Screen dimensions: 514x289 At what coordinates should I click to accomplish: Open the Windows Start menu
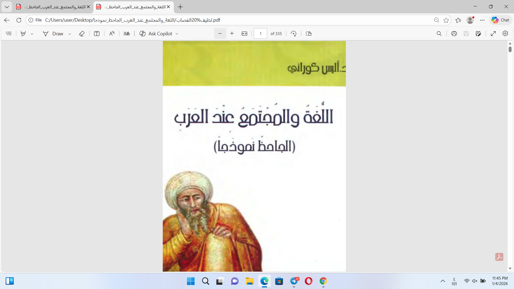click(x=191, y=281)
